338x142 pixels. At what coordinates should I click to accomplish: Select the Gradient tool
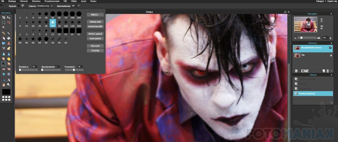click(4, 43)
